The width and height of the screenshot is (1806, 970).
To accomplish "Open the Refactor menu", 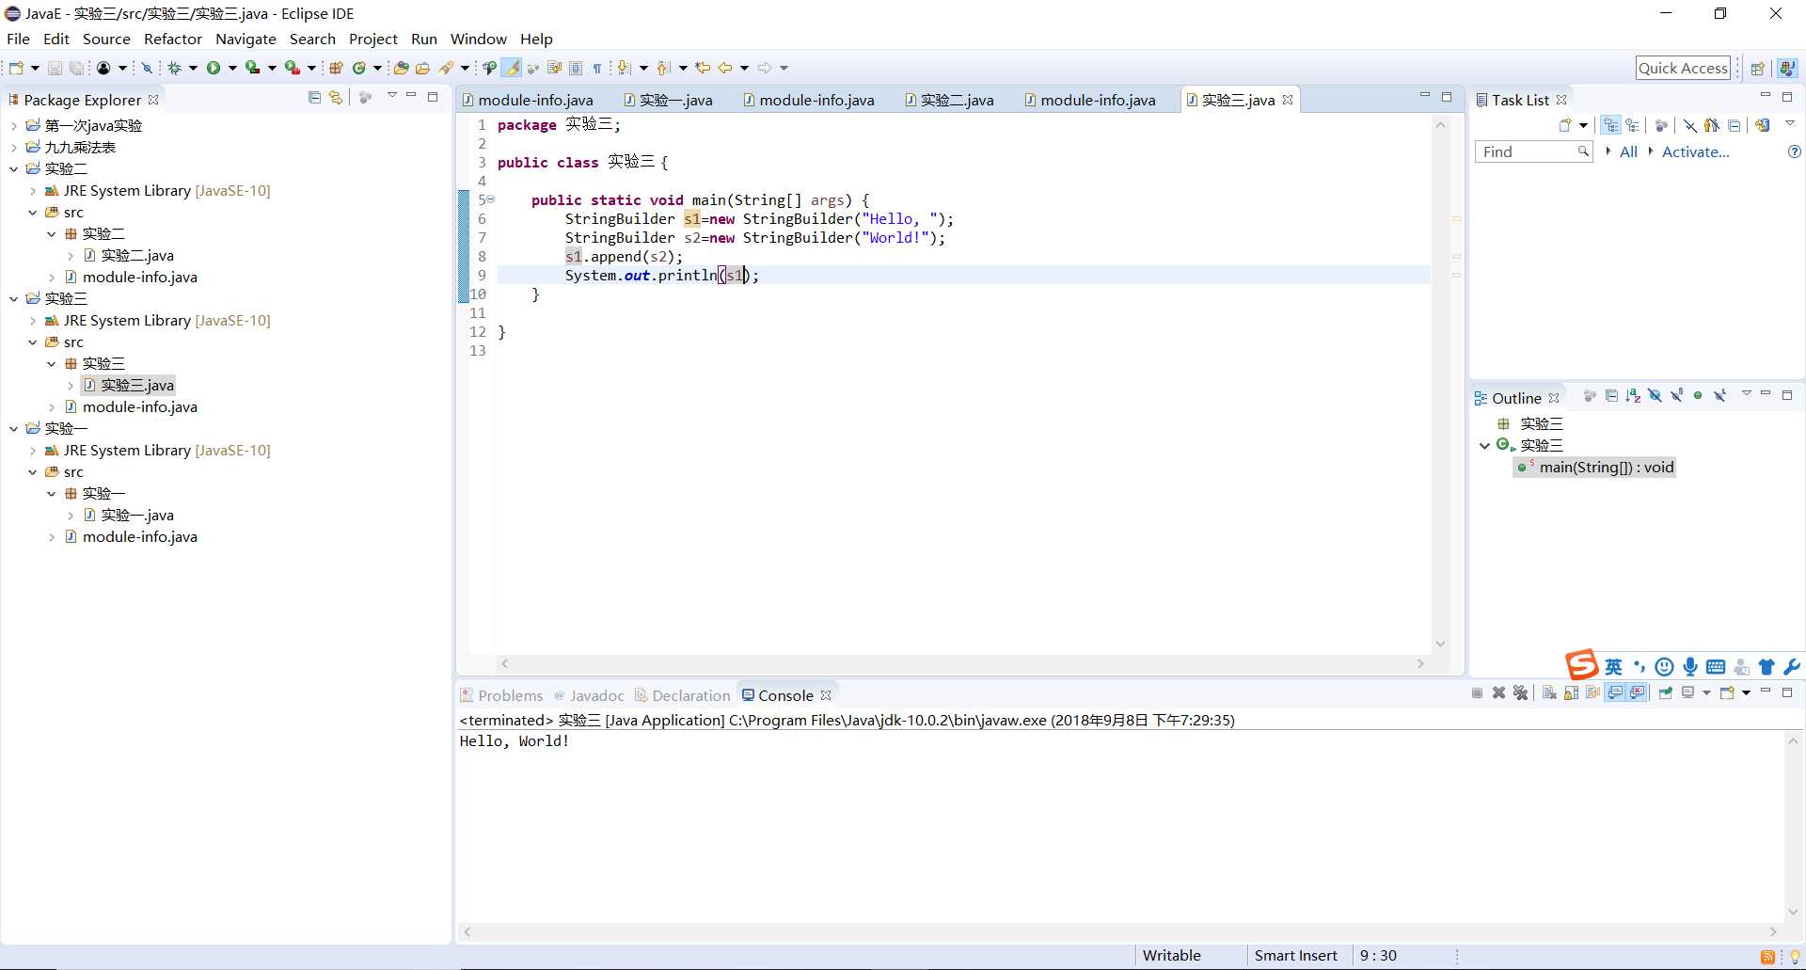I will pyautogui.click(x=173, y=39).
